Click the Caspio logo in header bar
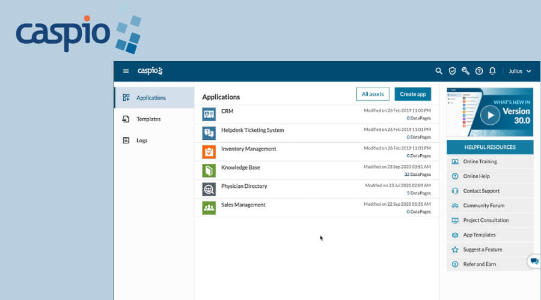 coord(150,71)
